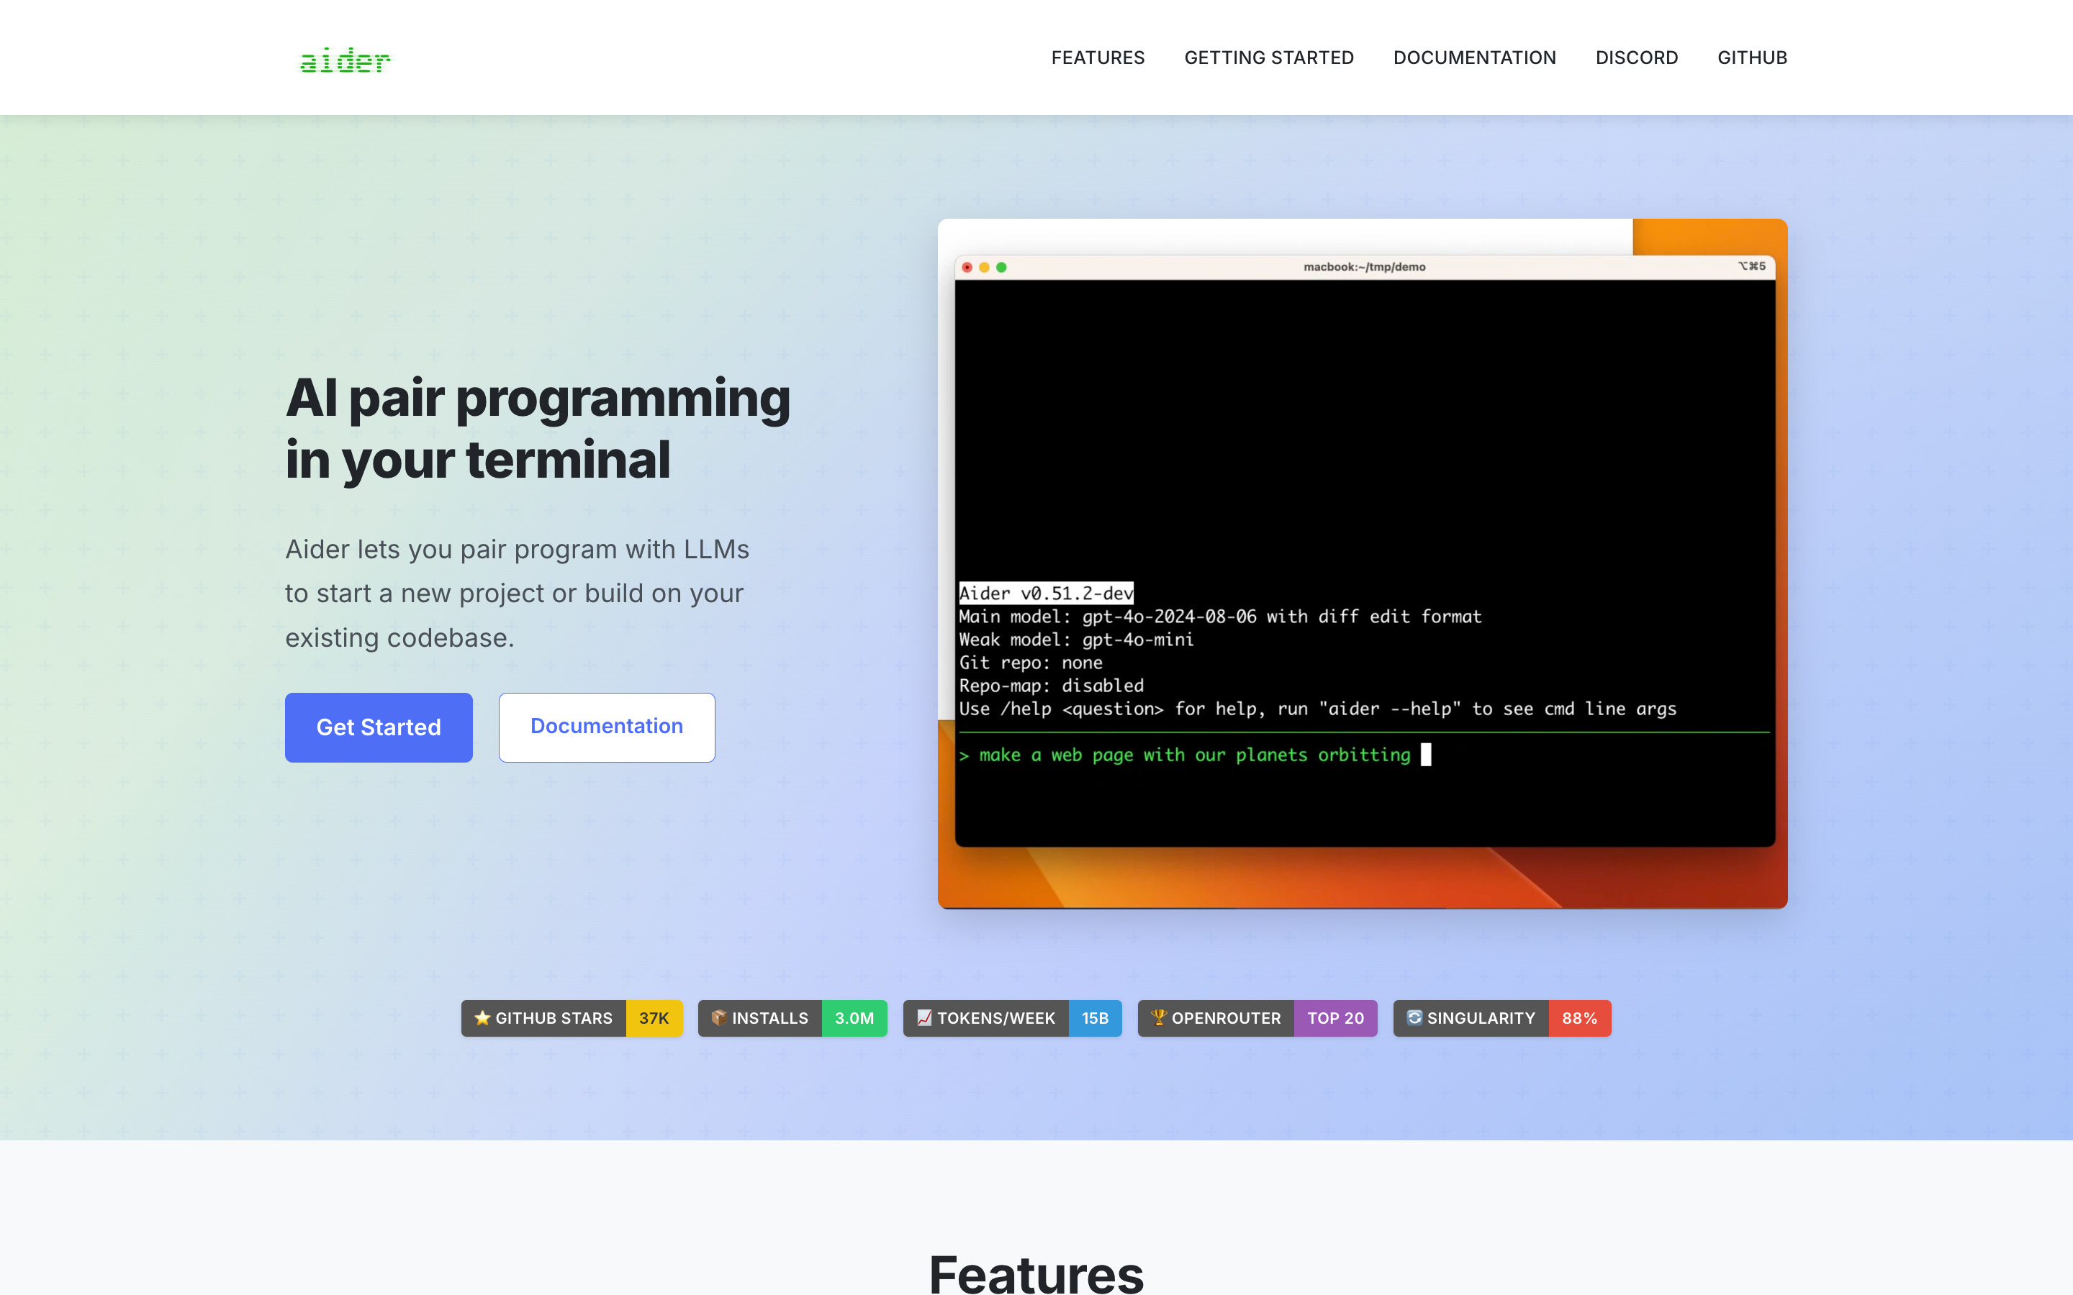
Task: Click the cycle icon on Singularity badge
Action: tap(1414, 1017)
